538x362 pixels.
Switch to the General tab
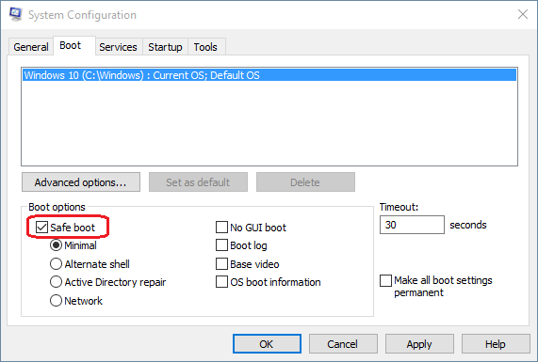[x=31, y=47]
